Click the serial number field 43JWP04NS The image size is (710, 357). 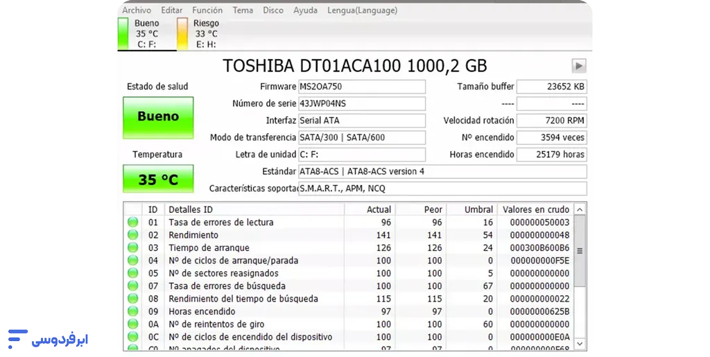point(362,103)
